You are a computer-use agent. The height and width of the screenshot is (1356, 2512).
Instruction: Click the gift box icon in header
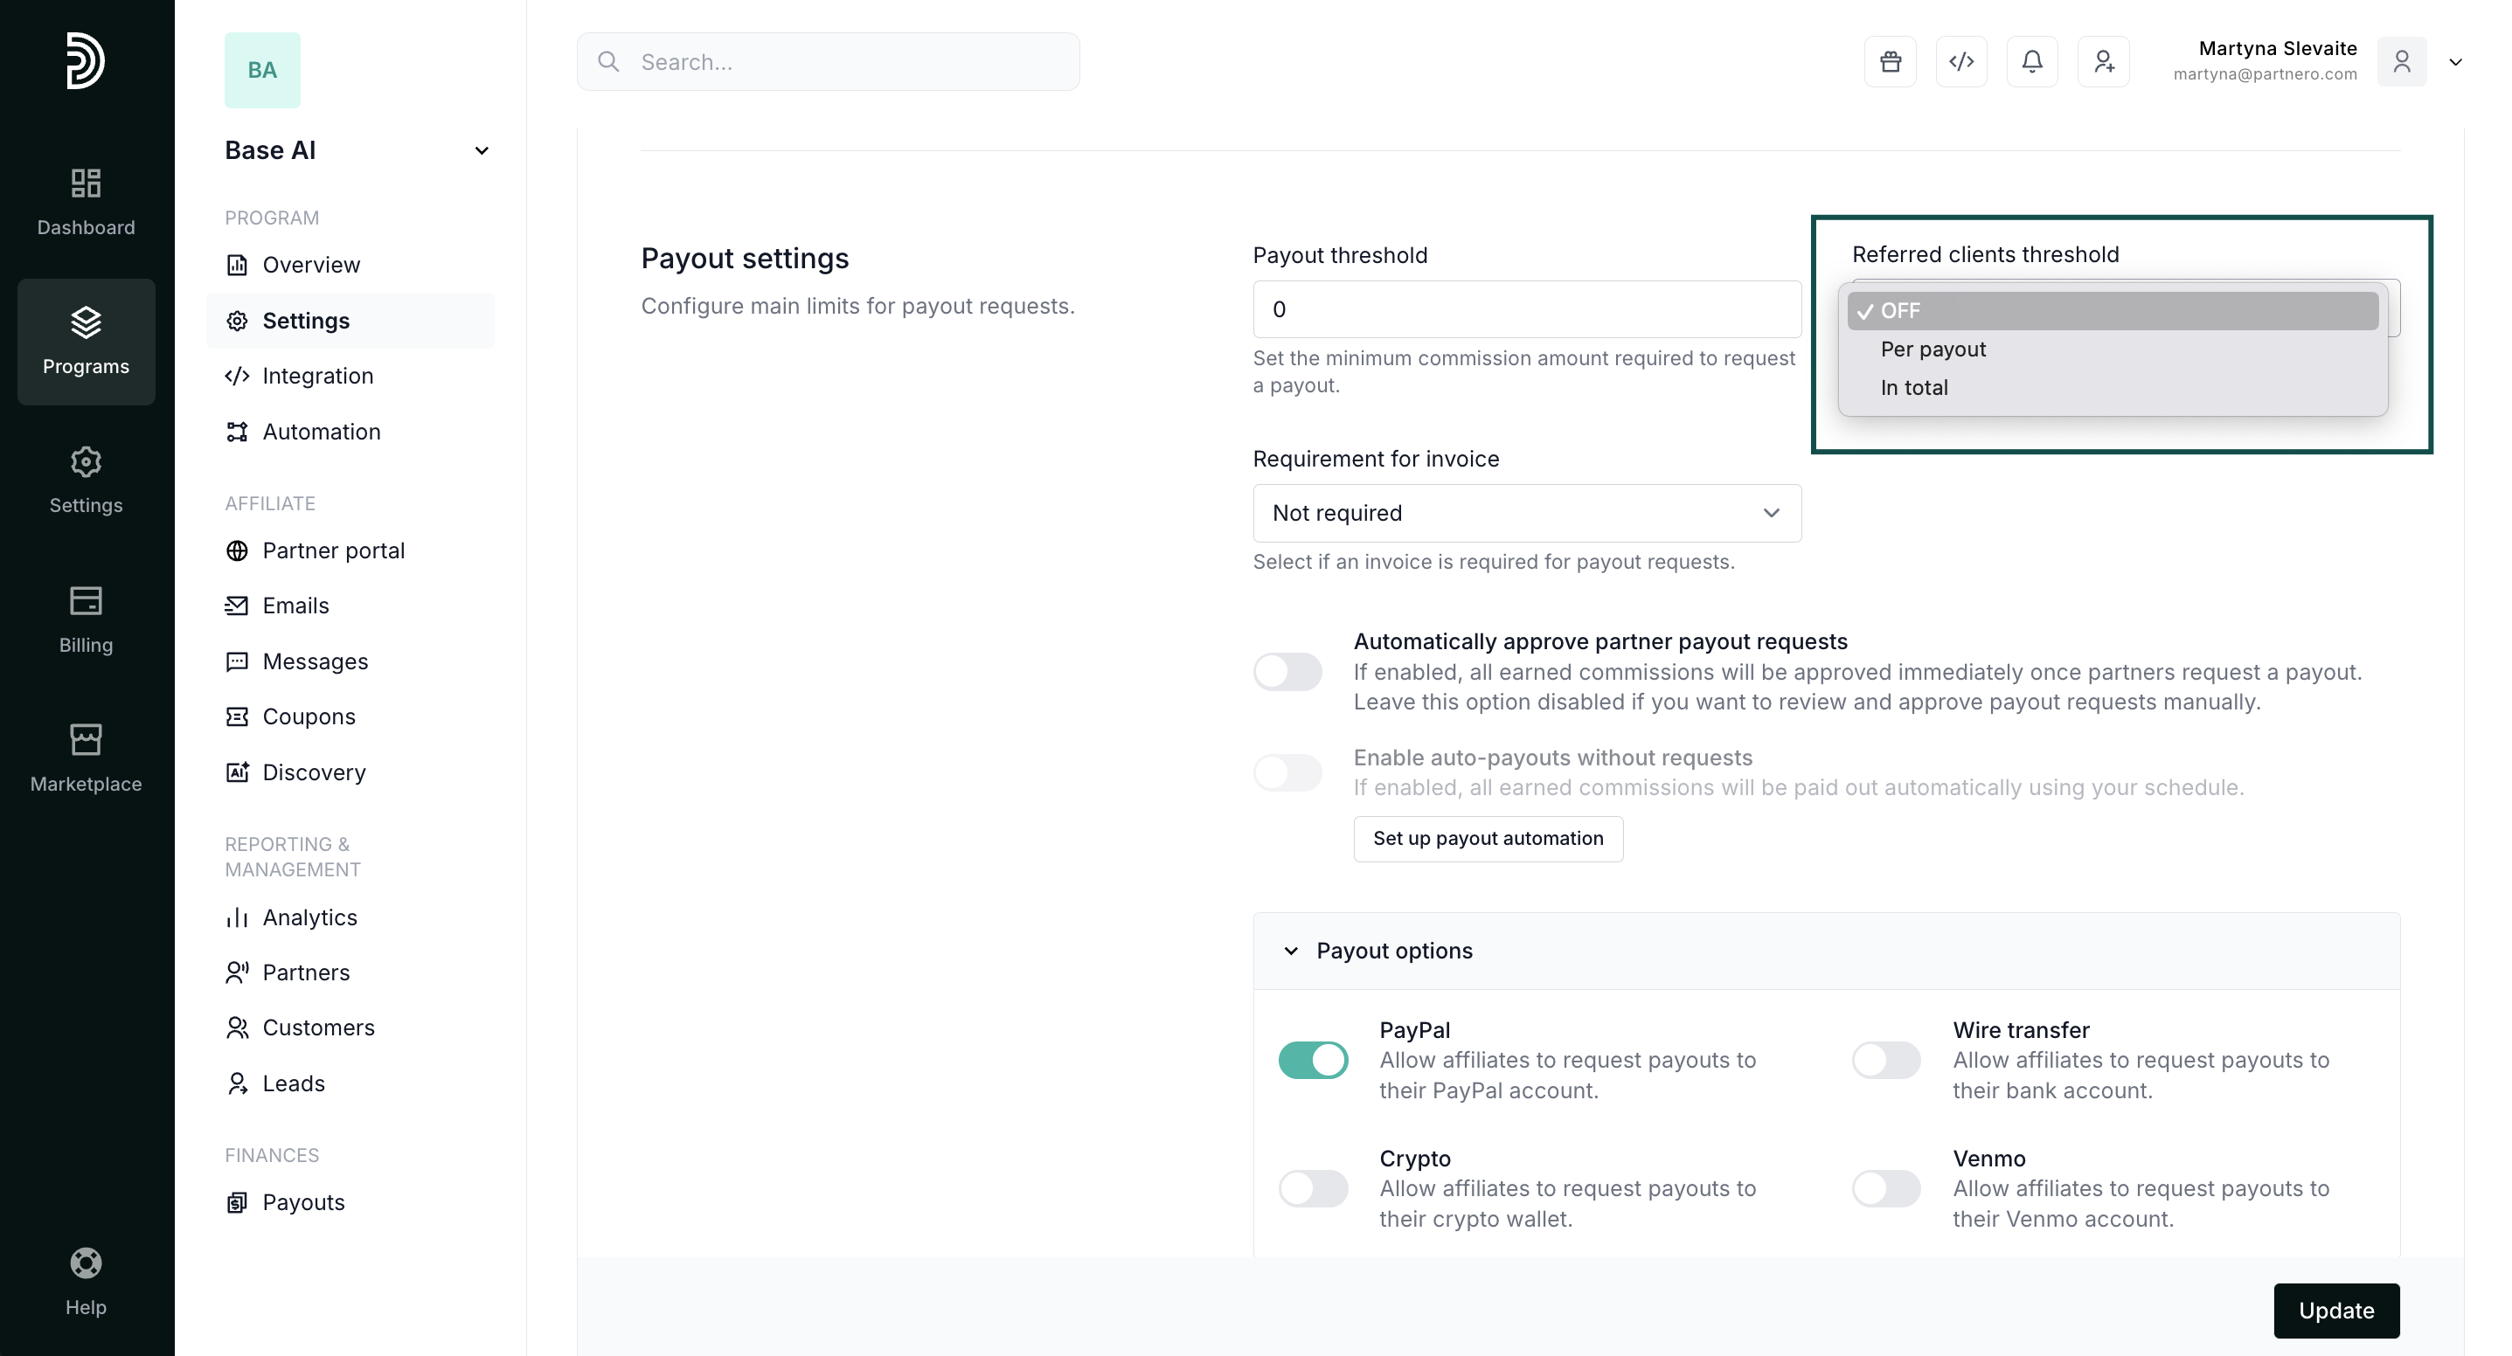1890,61
